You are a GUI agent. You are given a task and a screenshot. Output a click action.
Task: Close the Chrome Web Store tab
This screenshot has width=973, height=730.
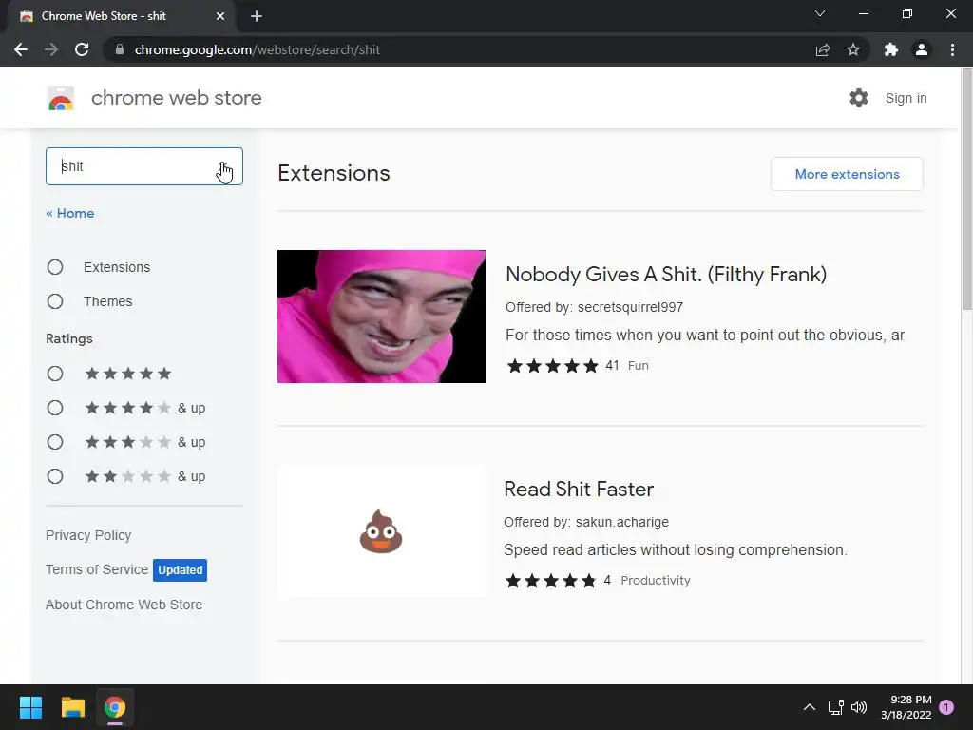tap(220, 16)
